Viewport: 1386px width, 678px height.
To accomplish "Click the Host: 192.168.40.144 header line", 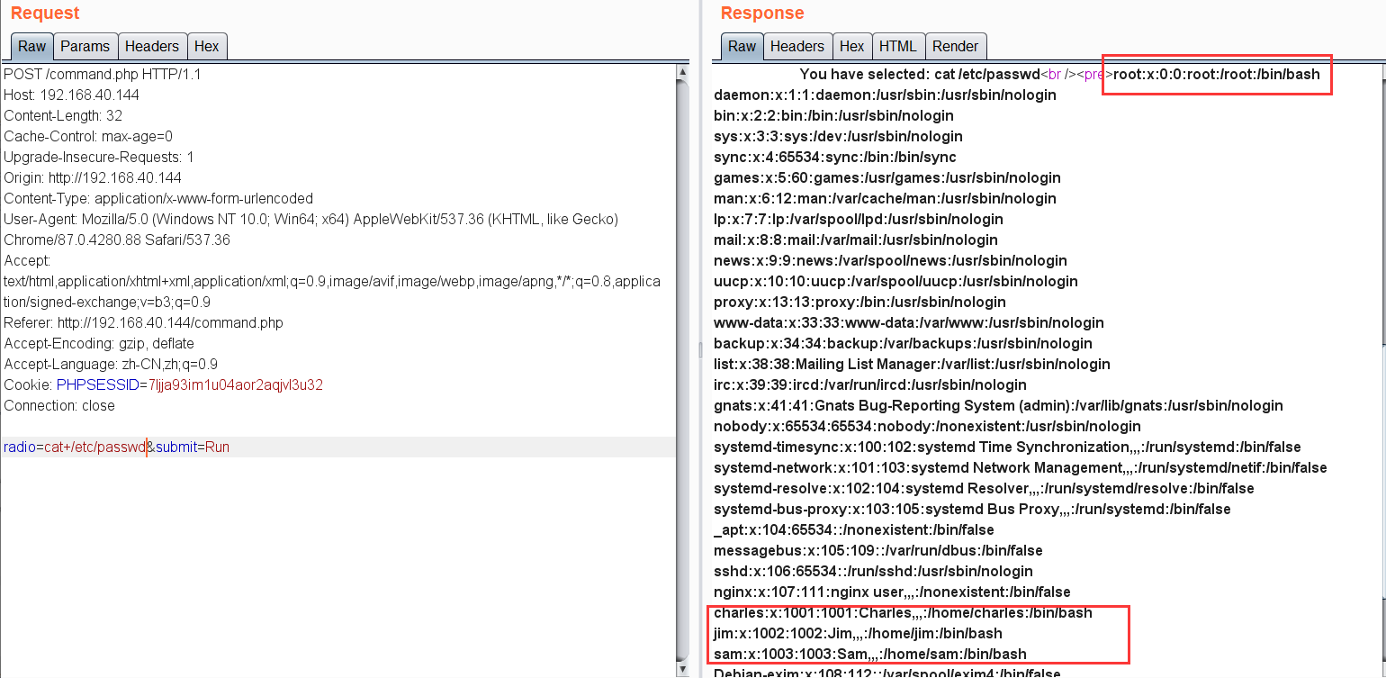I will point(72,95).
